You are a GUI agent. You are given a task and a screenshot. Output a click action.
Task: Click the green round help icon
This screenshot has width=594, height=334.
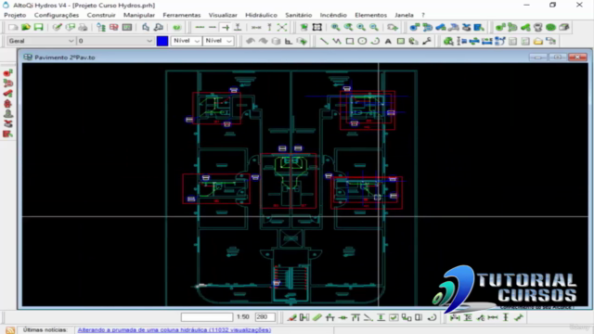pos(177,27)
